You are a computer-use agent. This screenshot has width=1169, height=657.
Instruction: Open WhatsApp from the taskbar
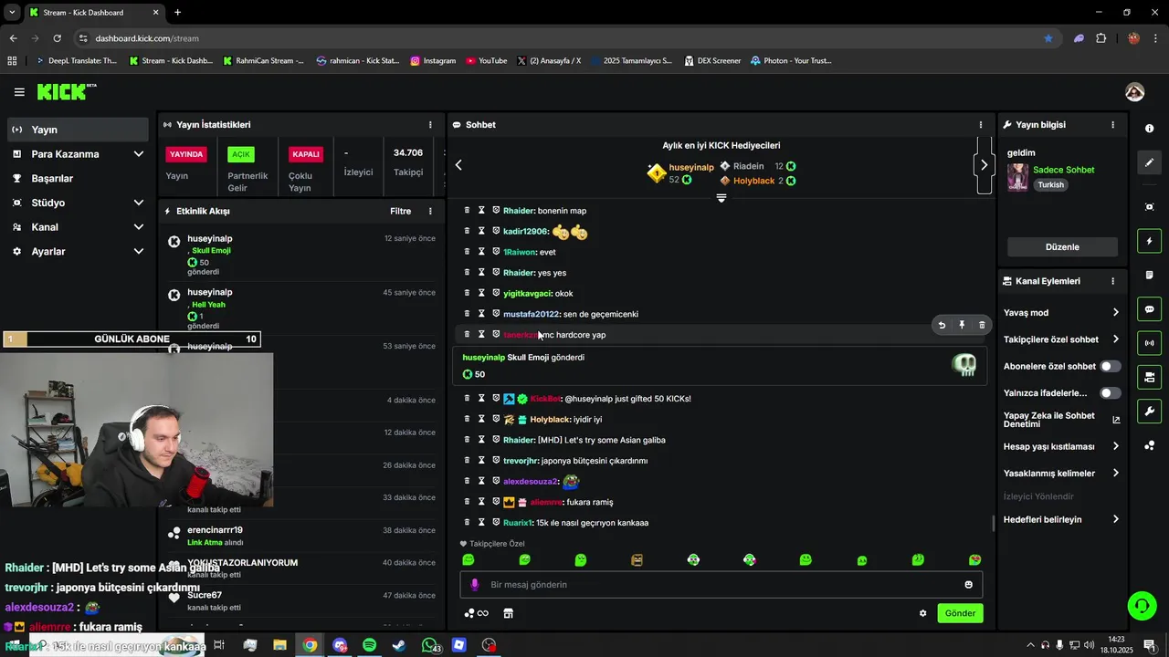click(x=429, y=645)
